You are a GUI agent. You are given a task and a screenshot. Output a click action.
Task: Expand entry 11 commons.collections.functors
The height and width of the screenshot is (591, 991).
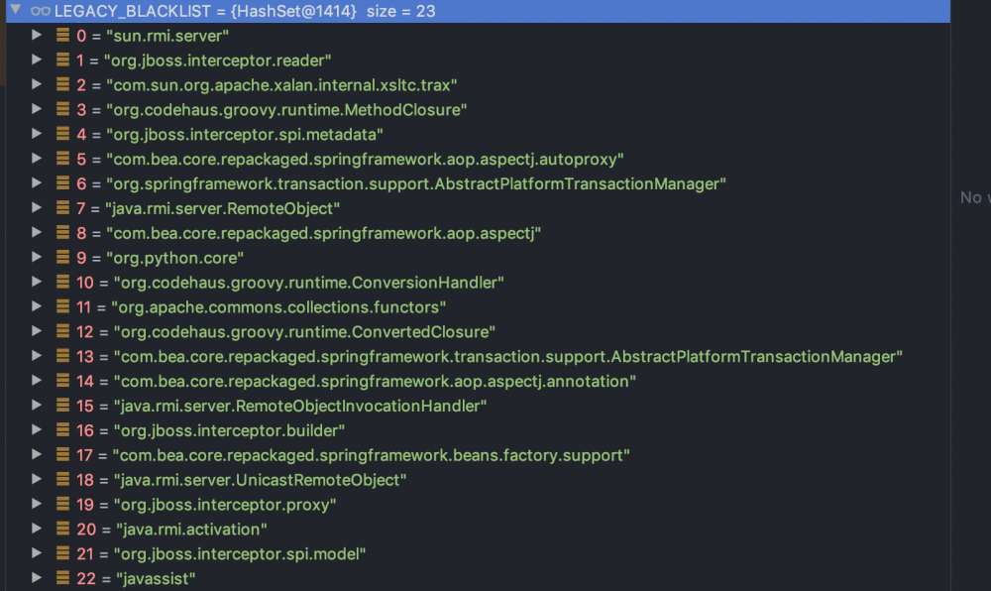coord(37,307)
